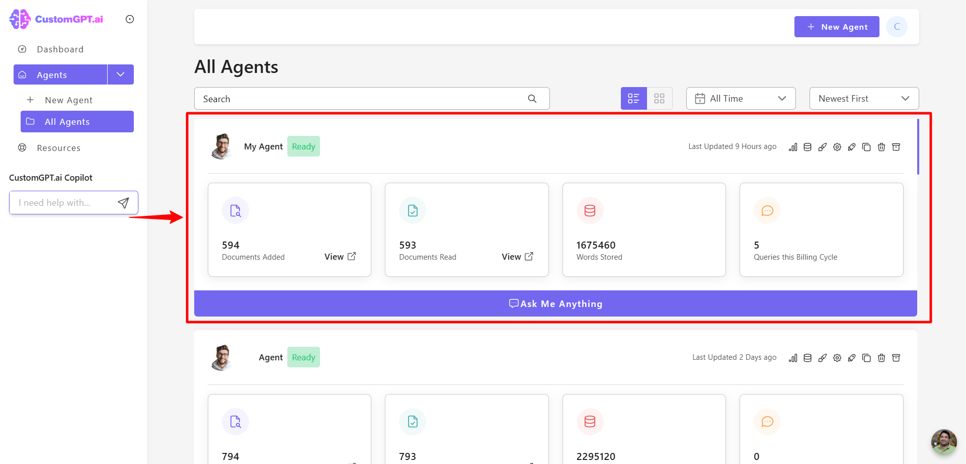Open All Agents sidebar item
Screen dimensions: 966x464
click(x=77, y=122)
